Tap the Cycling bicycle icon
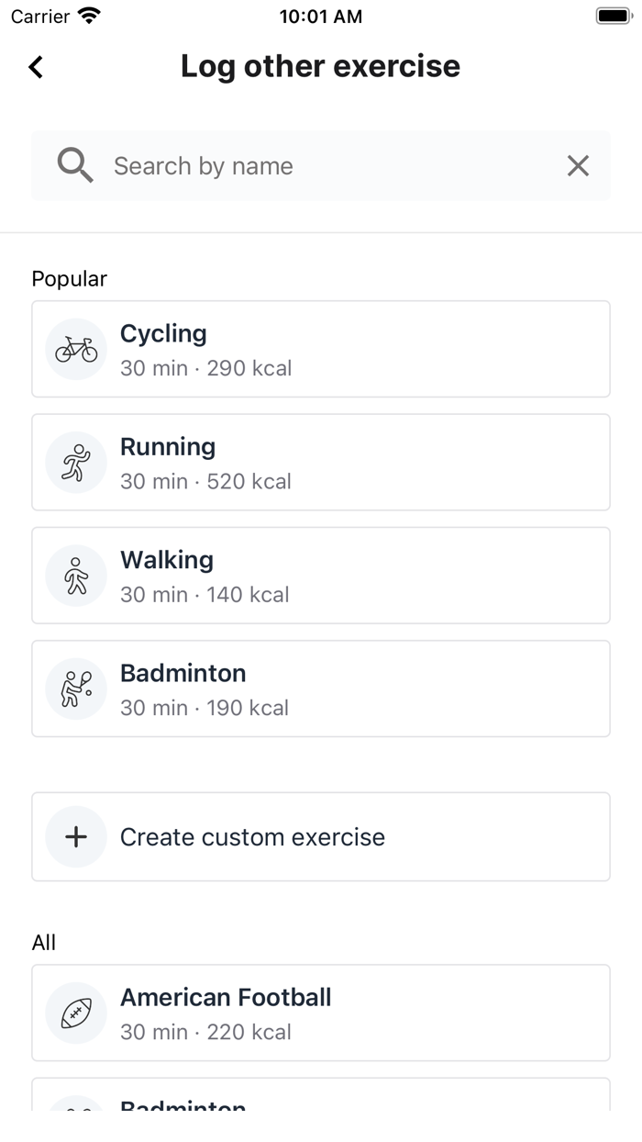The image size is (642, 1142). pos(76,350)
